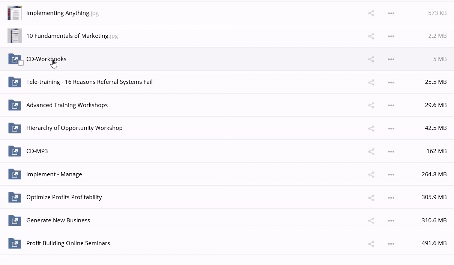This screenshot has height=265, width=454.
Task: Select the CD-MP3 folder name
Action: (37, 151)
